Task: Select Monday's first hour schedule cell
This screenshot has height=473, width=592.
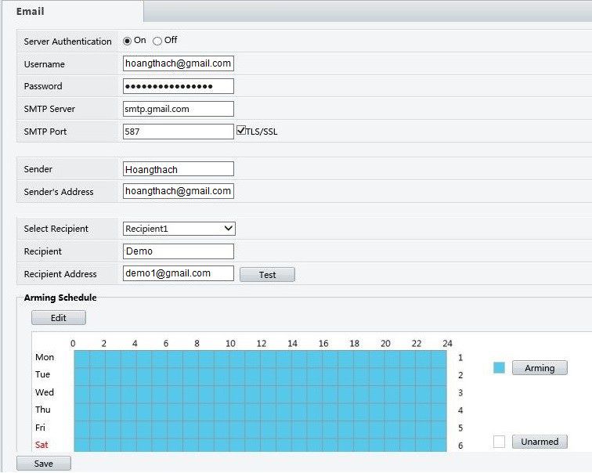Action: [x=82, y=359]
